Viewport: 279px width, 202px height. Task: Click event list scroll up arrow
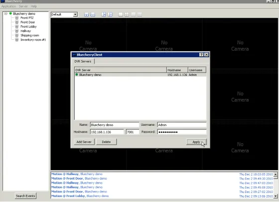[x=276, y=174]
